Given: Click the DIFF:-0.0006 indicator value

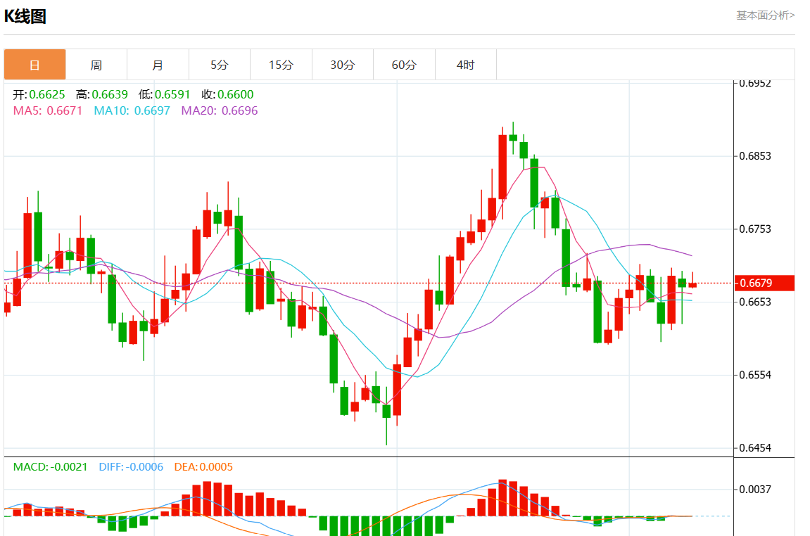Looking at the screenshot, I should coord(131,467).
